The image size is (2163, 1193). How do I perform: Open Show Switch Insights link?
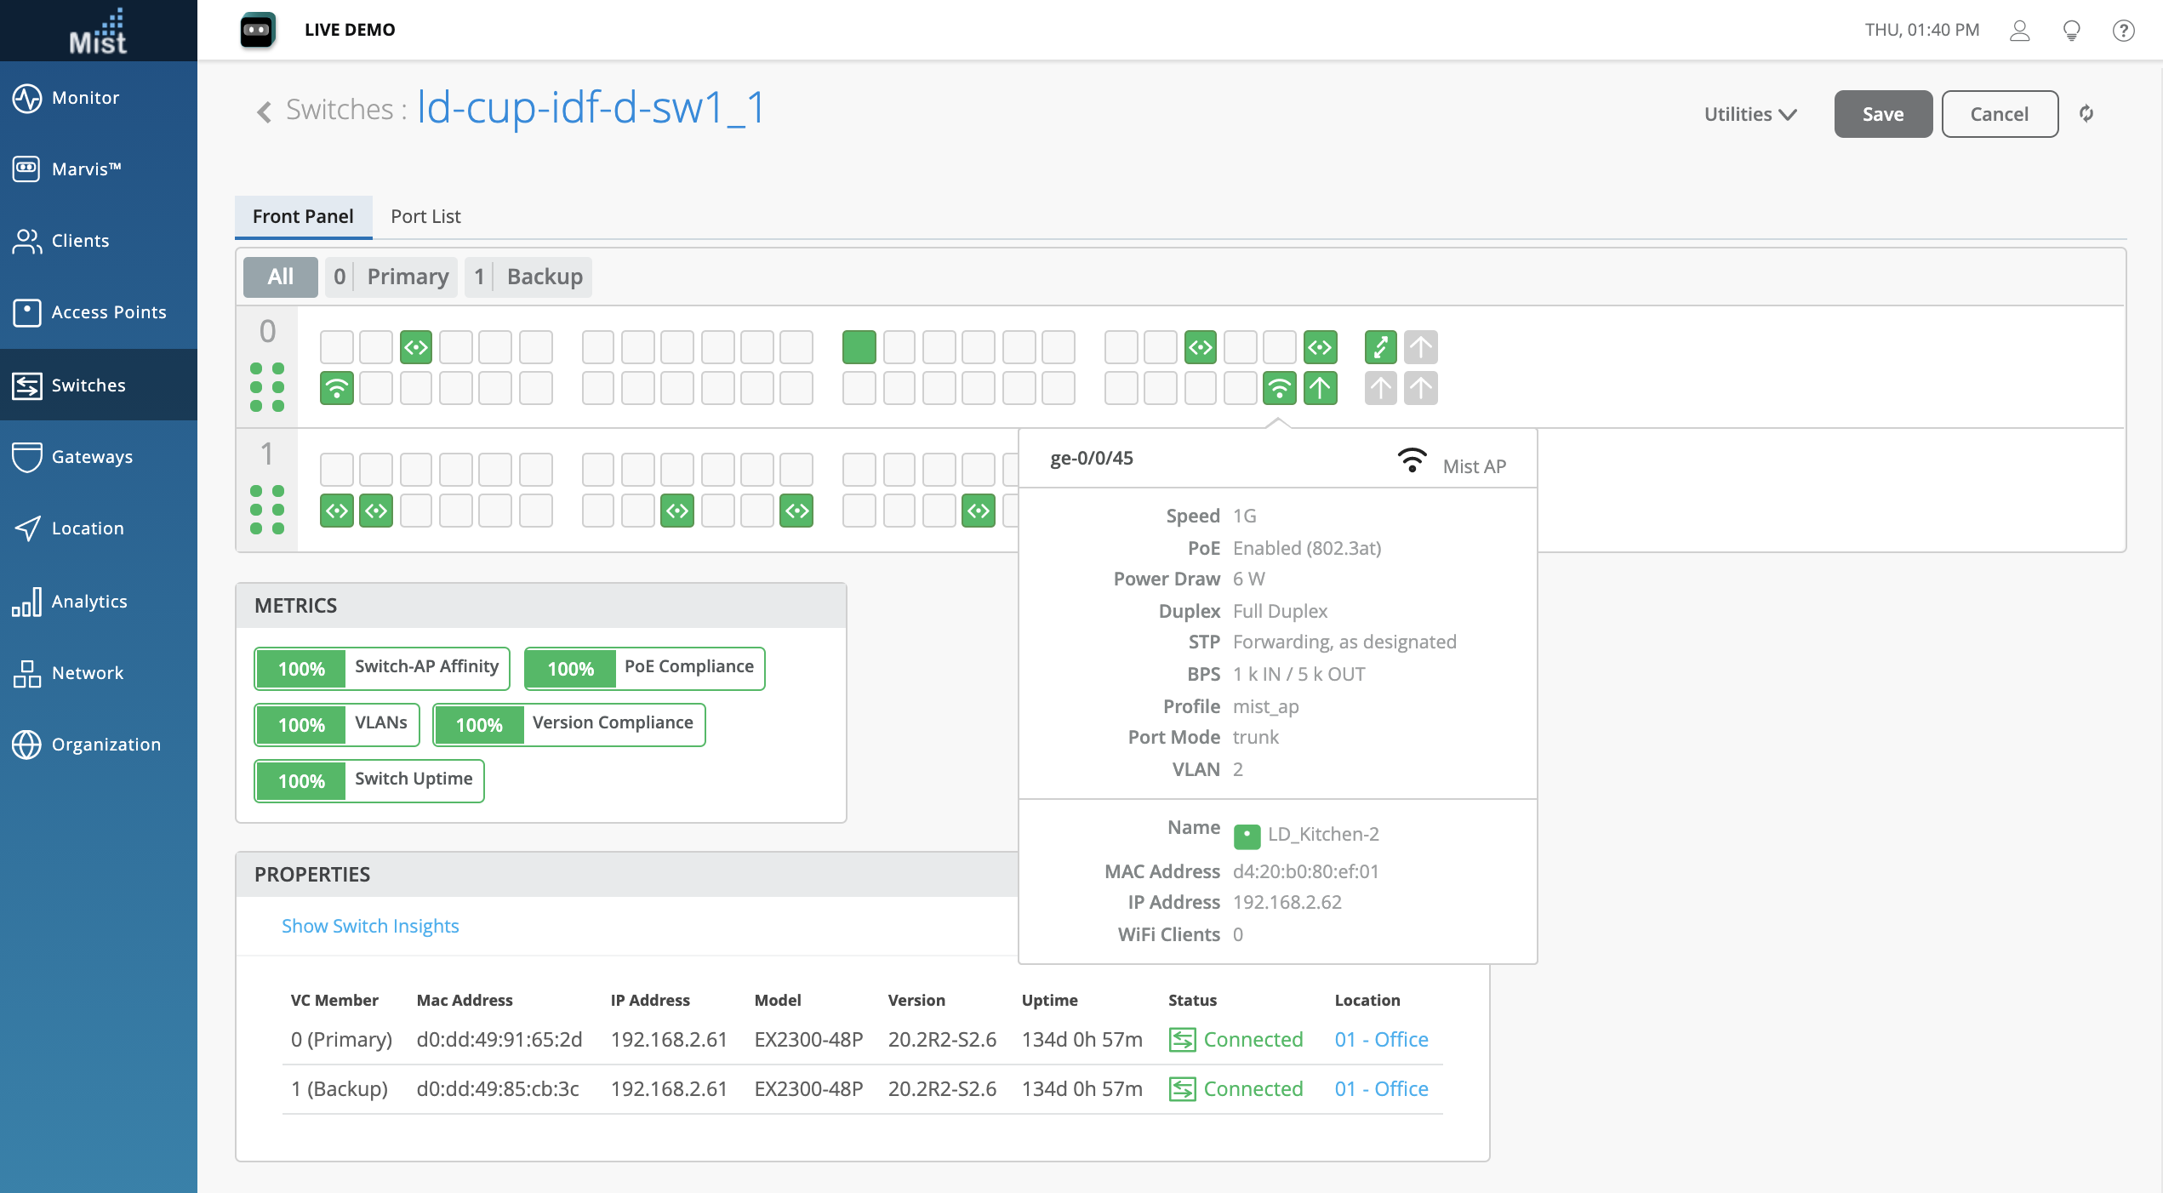coord(370,926)
